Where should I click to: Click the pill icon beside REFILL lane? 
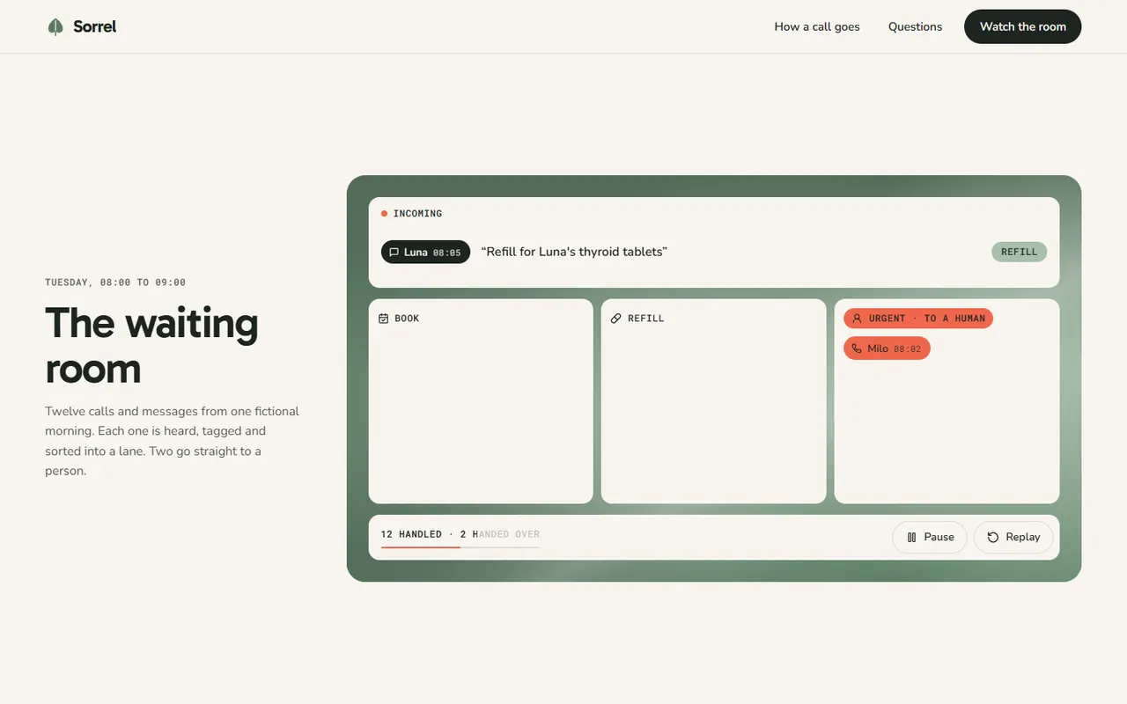coord(616,319)
